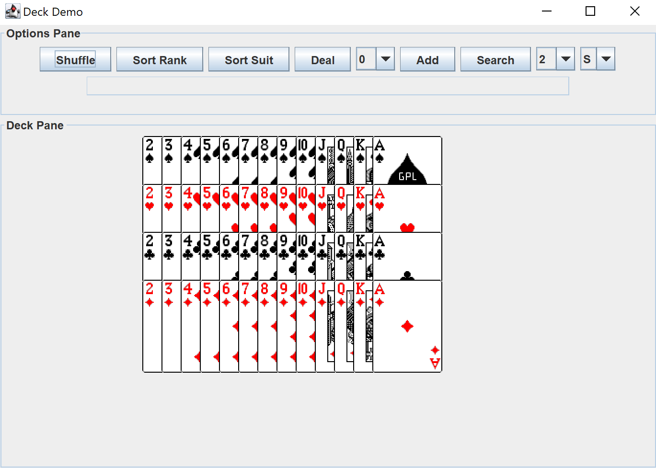
Task: Select the 2 of Clubs card
Action: (152, 256)
